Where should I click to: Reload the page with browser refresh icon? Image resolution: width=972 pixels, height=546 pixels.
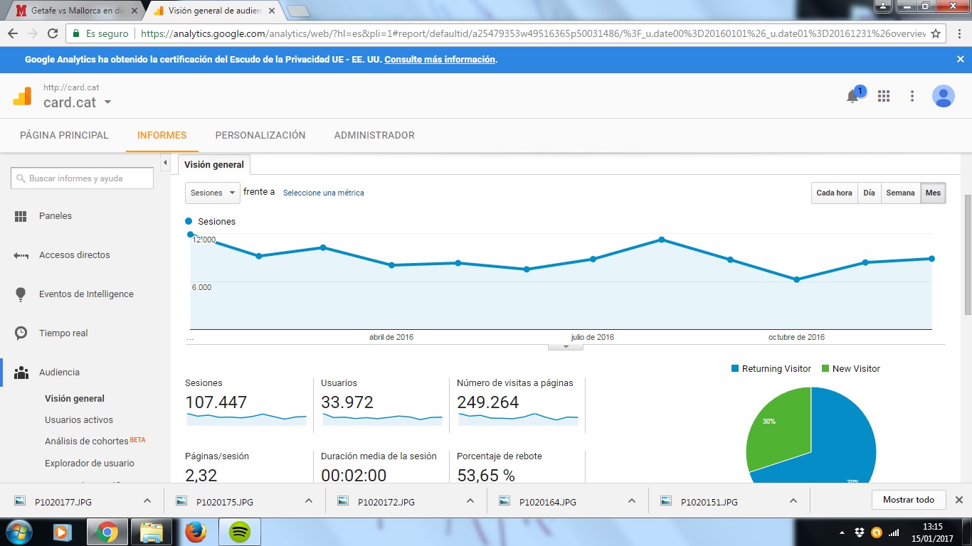click(x=52, y=33)
